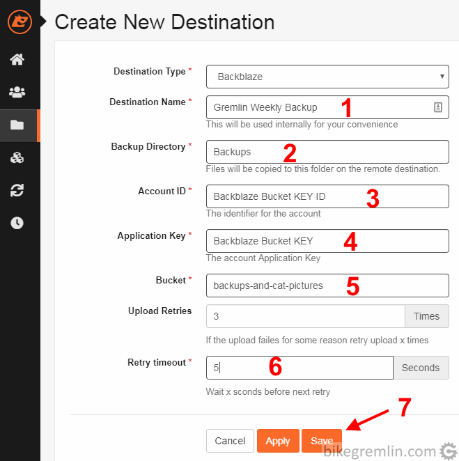The image size is (459, 461).
Task: Click 'This will be used internally' hint
Action: click(302, 125)
